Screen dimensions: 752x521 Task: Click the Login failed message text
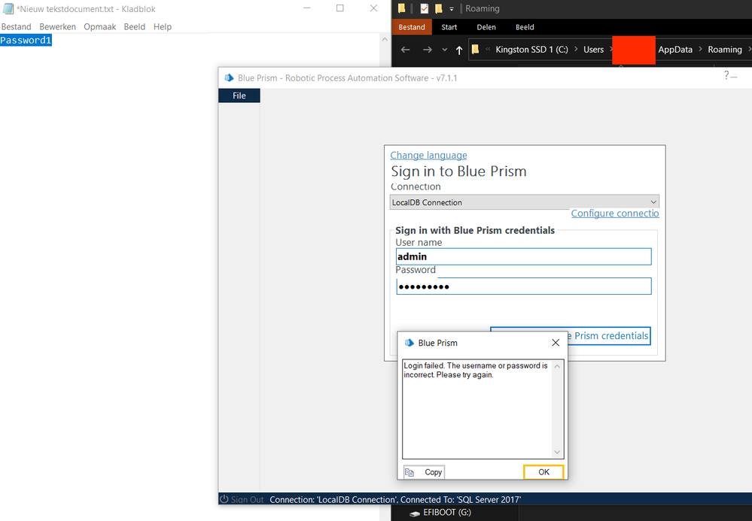[x=475, y=370]
